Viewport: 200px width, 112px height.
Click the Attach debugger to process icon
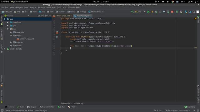coord(168,12)
